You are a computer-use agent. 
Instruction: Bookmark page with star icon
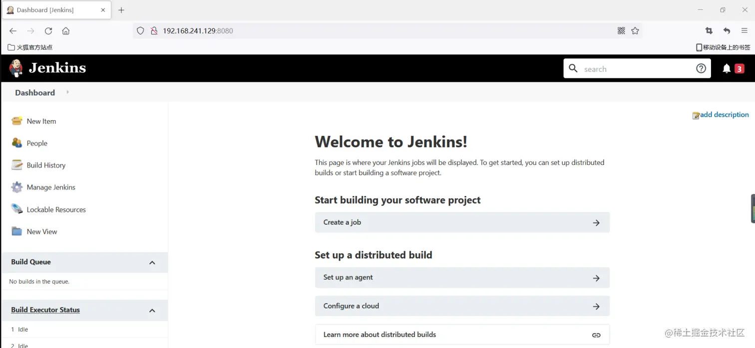[635, 31]
